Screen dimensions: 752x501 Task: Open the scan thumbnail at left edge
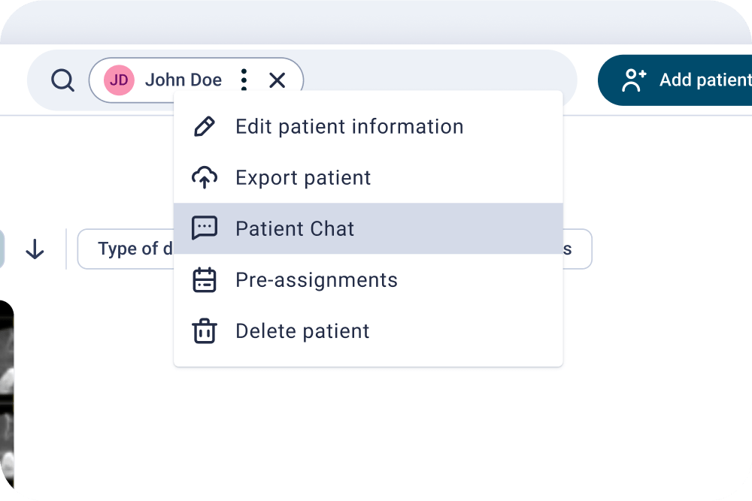7,395
